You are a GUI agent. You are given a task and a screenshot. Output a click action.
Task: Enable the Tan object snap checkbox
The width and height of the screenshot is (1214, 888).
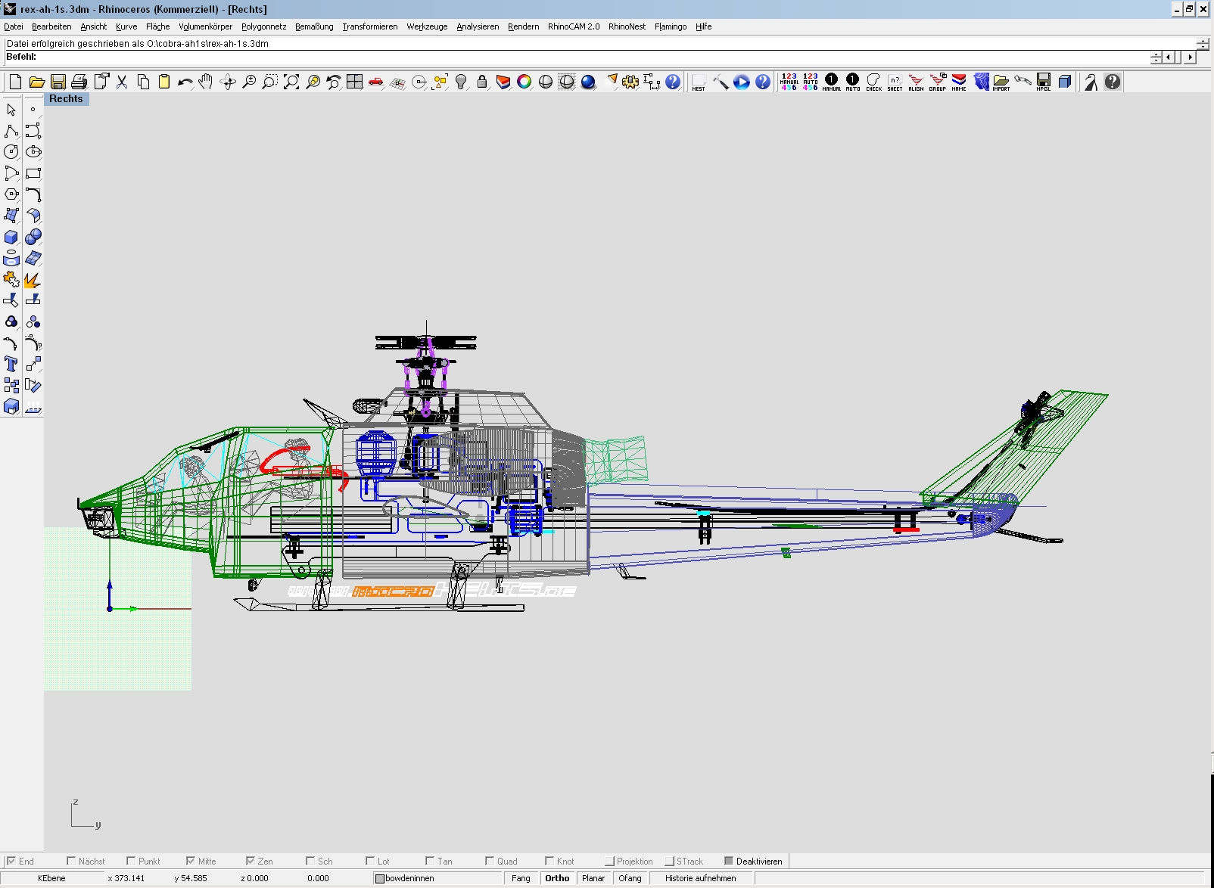click(429, 860)
